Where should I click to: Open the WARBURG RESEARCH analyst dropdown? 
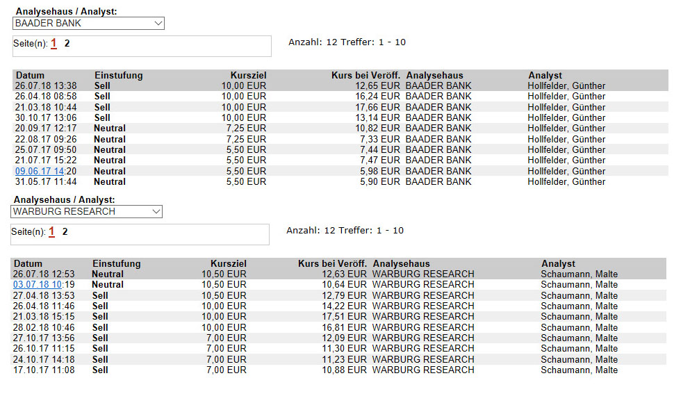pyautogui.click(x=86, y=211)
